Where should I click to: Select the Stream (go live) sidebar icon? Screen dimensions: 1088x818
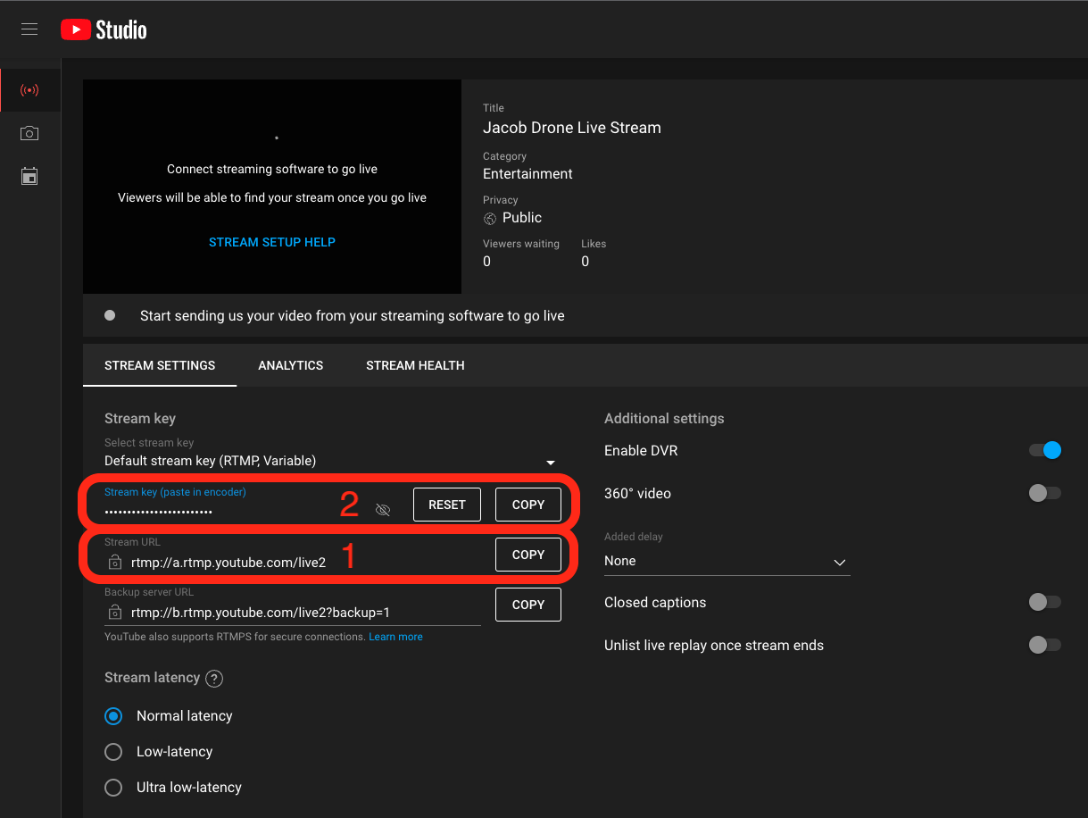pyautogui.click(x=29, y=90)
